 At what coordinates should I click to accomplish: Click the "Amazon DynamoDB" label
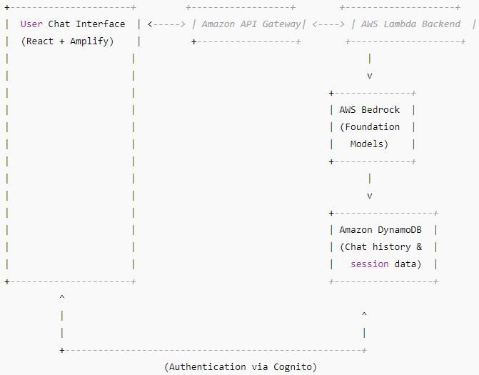380,229
